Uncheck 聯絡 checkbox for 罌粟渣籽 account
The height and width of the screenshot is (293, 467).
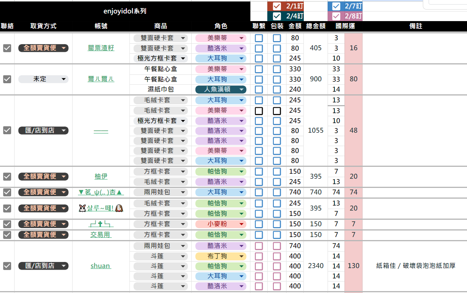[x=7, y=48]
